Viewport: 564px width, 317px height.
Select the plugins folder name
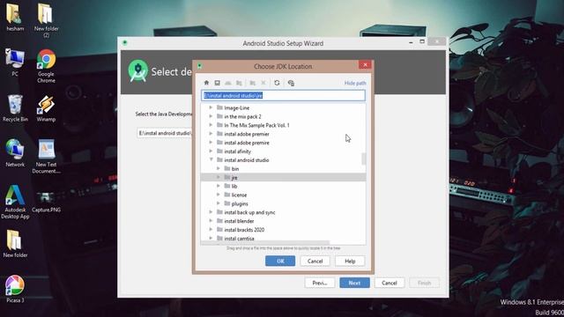pos(240,203)
